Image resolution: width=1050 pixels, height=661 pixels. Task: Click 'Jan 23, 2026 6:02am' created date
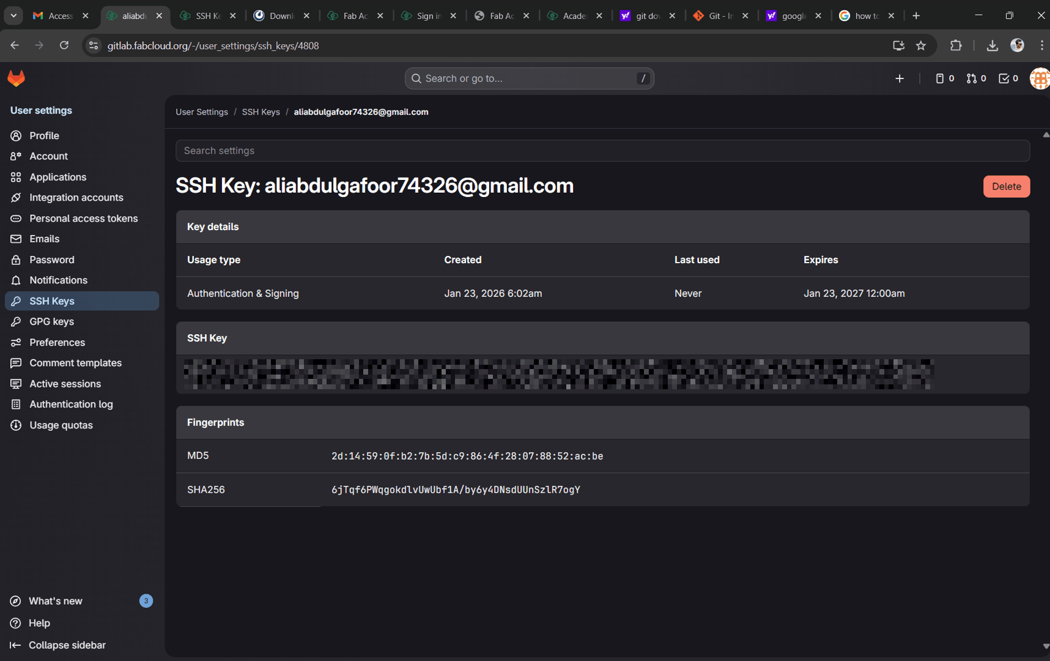coord(493,294)
